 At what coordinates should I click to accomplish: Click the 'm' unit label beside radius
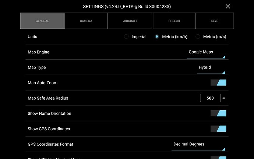point(223,98)
